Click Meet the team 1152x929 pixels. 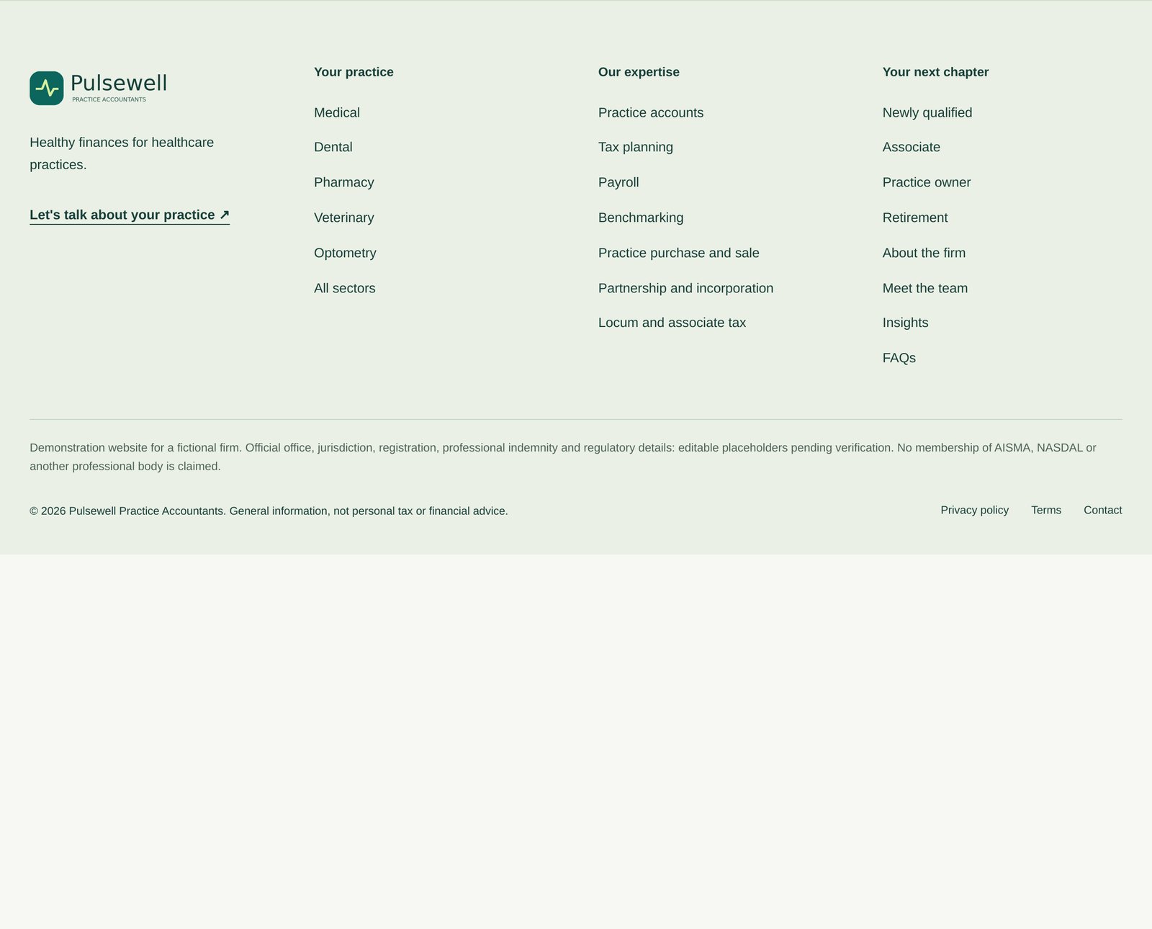click(925, 288)
